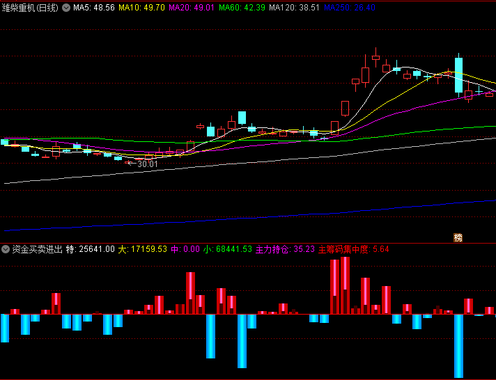Click the 大: 17159.53 value
Image resolution: width=496 pixels, height=380 pixels.
pyautogui.click(x=142, y=249)
